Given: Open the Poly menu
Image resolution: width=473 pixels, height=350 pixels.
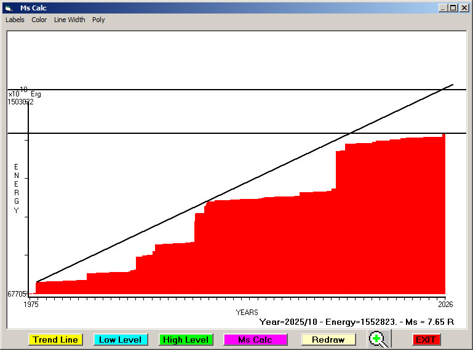Looking at the screenshot, I should point(98,20).
